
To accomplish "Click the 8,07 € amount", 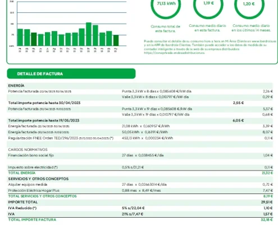I will (x=268, y=132).
